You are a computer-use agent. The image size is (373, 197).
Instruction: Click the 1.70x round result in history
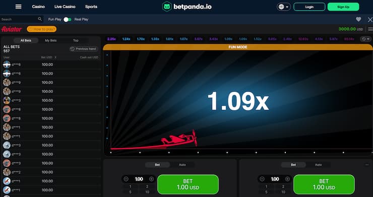141,39
